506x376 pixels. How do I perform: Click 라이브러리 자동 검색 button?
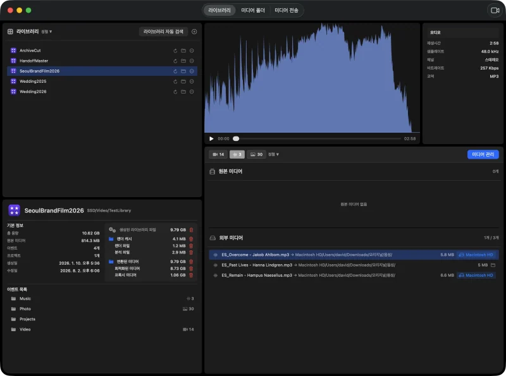coord(163,32)
